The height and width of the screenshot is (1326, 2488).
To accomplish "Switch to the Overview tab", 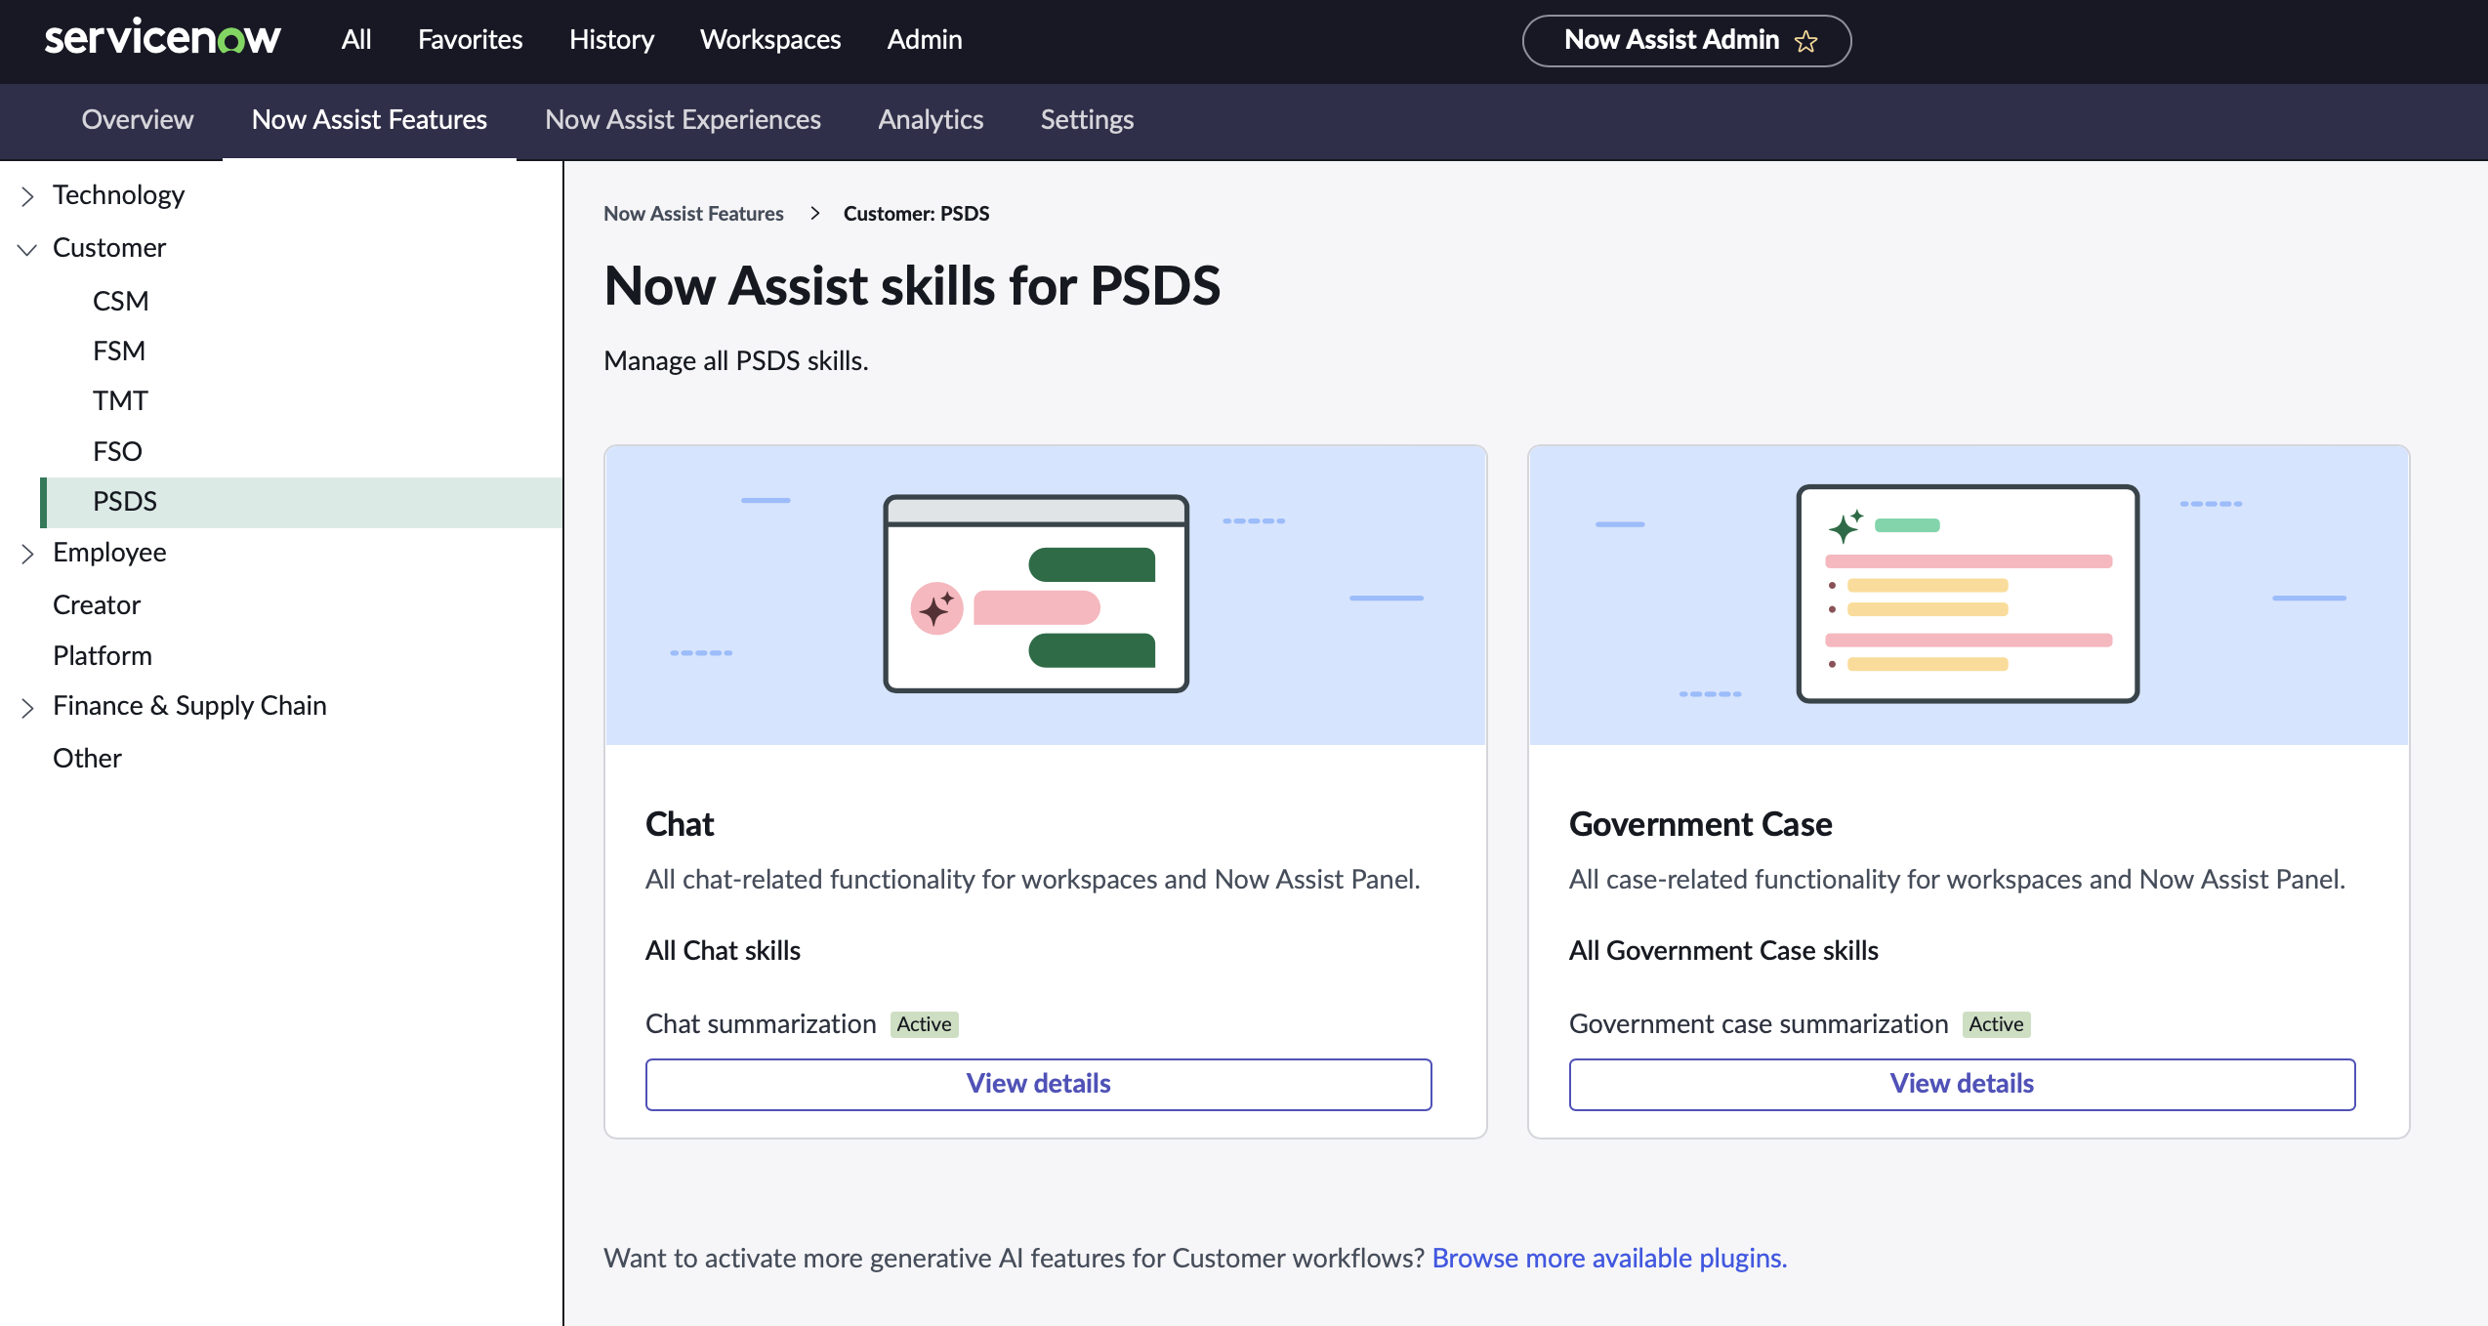I will click(138, 119).
